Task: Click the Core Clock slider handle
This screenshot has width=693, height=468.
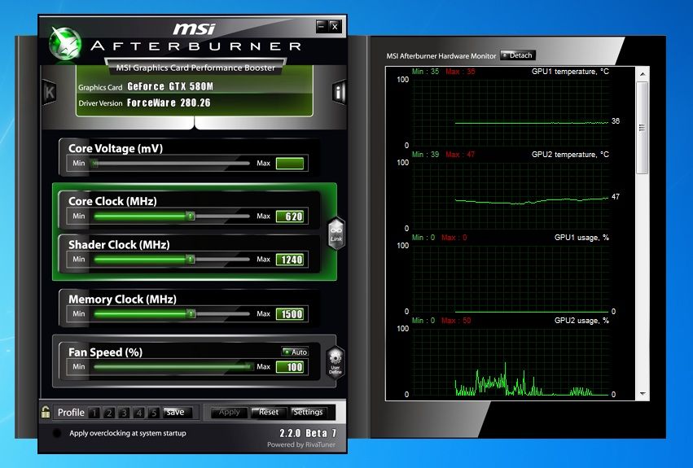Action: pos(190,217)
